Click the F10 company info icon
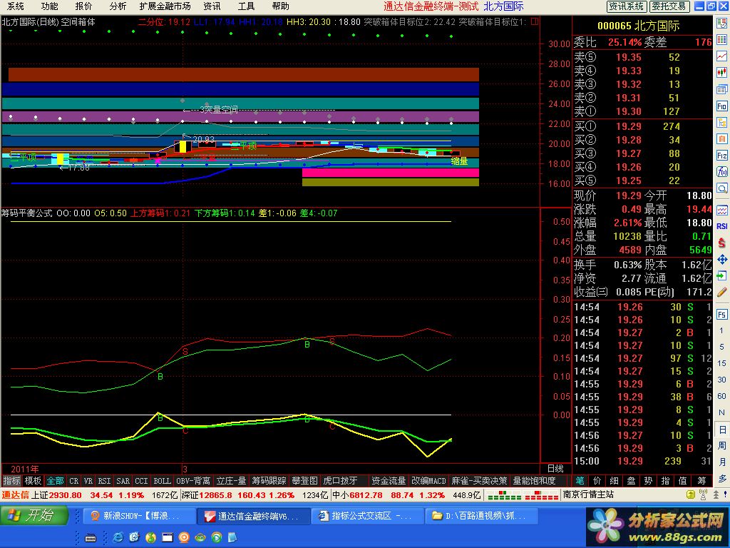This screenshot has height=548, width=730. click(721, 106)
